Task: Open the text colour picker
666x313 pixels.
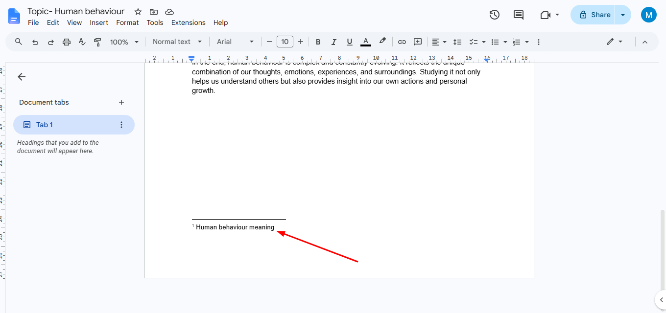Action: (x=365, y=42)
